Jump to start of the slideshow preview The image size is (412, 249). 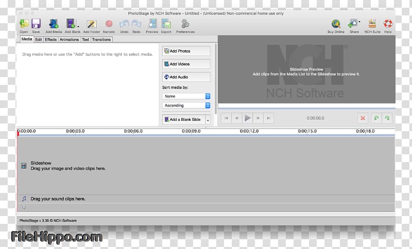pyautogui.click(x=226, y=118)
